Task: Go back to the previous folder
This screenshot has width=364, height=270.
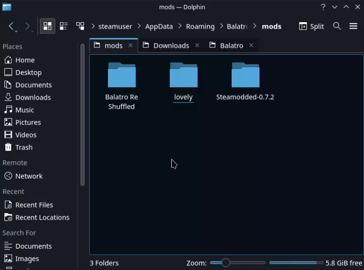Action: click(11, 26)
